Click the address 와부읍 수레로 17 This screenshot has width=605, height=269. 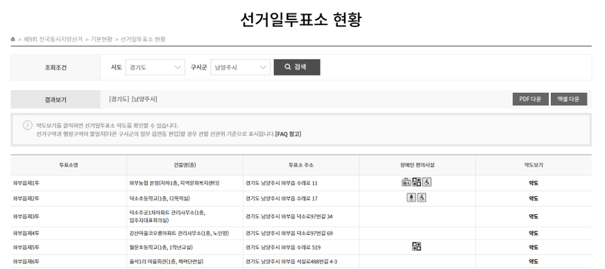281,198
